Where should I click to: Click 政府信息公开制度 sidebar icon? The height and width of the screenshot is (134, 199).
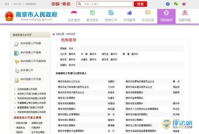point(16,44)
